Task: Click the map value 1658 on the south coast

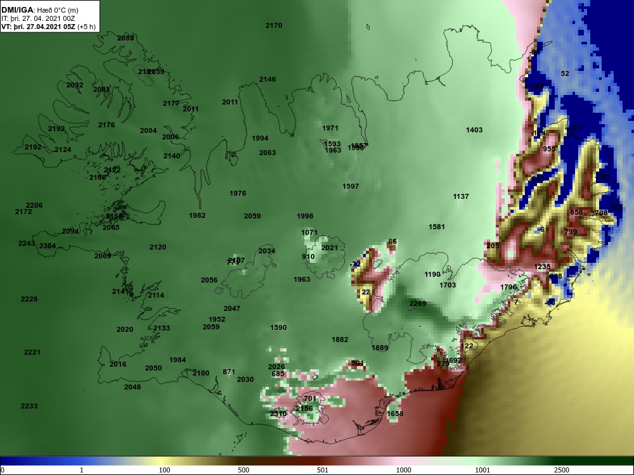Action: click(x=395, y=414)
